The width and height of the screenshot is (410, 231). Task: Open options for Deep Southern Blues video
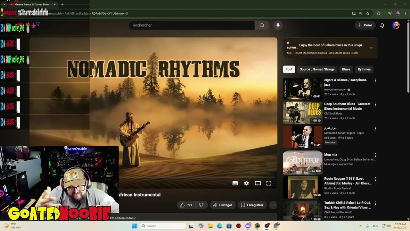(375, 105)
